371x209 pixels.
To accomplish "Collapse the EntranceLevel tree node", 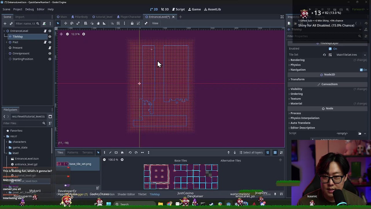I will [x=4, y=31].
